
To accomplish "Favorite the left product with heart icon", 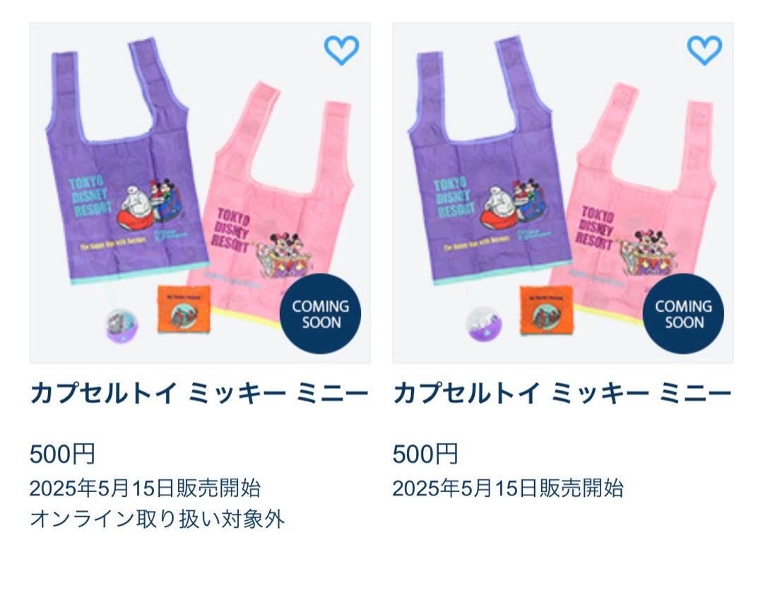I will (342, 50).
